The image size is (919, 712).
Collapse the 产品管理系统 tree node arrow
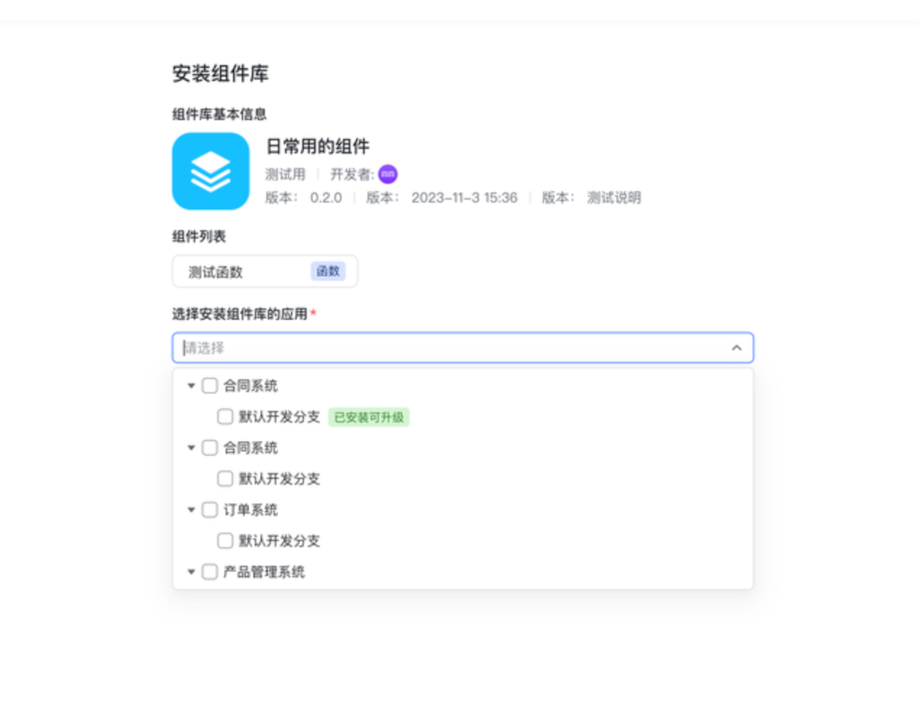click(191, 572)
